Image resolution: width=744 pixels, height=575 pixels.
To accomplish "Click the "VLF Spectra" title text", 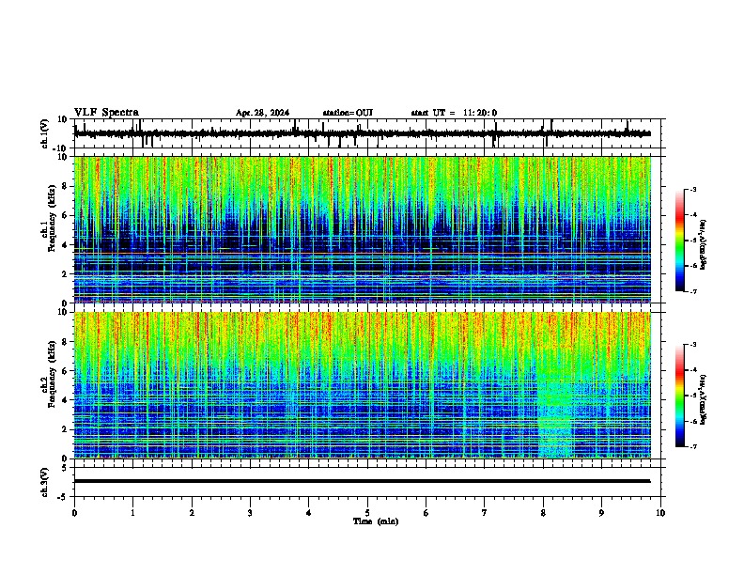I will (x=106, y=113).
